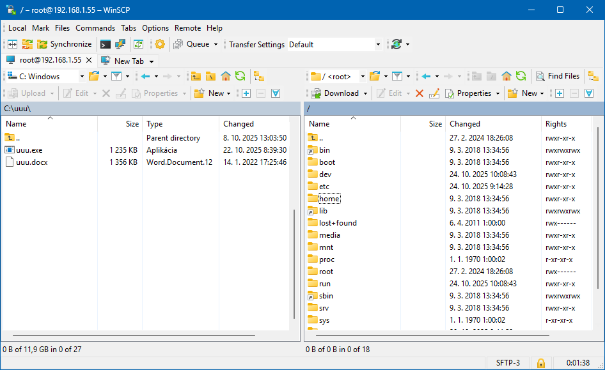Open Preferences via the gear icon
The image size is (605, 370).
click(x=160, y=44)
